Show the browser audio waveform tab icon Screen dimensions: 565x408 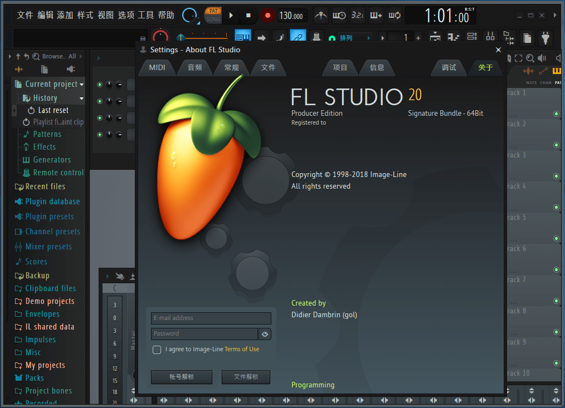point(19,69)
